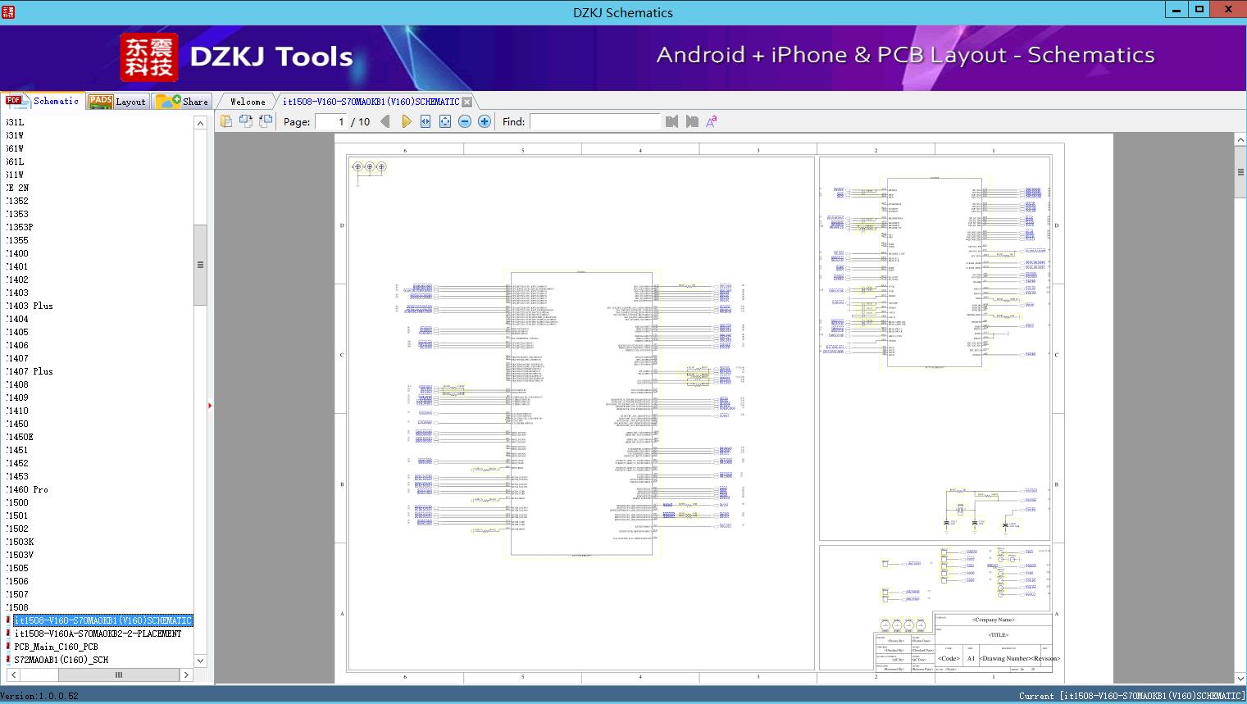Select PCB_Main_C160_PCB in the file list
Image resolution: width=1247 pixels, height=704 pixels.
(x=56, y=647)
